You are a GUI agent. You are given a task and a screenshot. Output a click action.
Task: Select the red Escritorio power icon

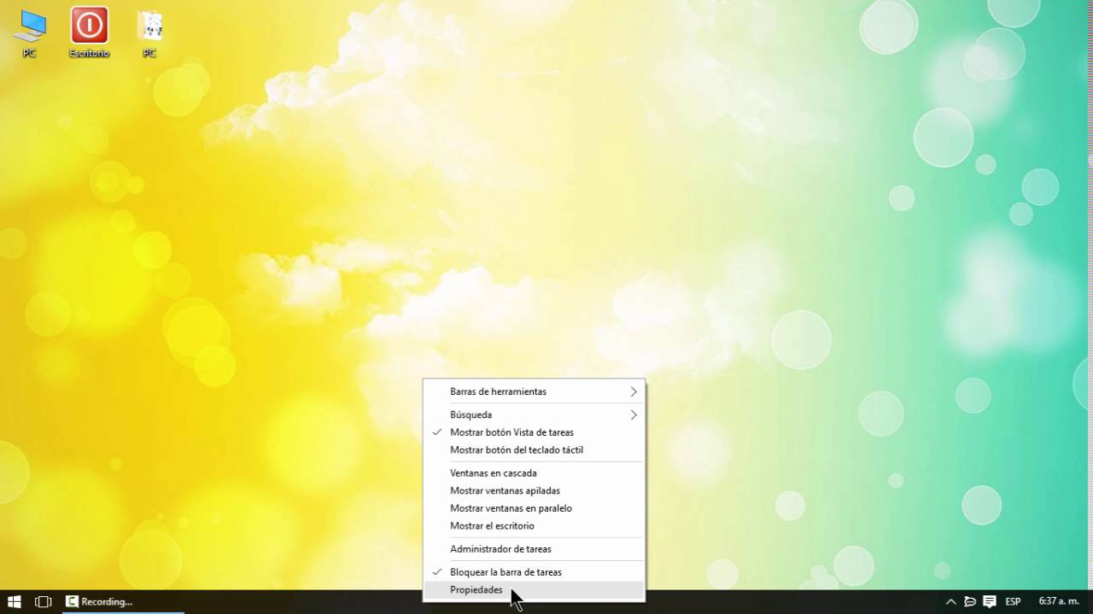[90, 33]
